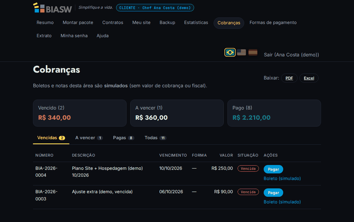Open Boleto (simulado) for BIA-2026-0004
The width and height of the screenshot is (354, 222).
coord(282,179)
